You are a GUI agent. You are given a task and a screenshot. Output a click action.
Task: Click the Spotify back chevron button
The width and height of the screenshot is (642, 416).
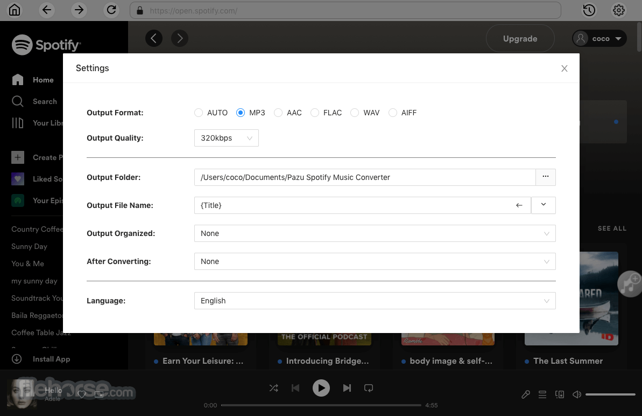[x=154, y=38]
